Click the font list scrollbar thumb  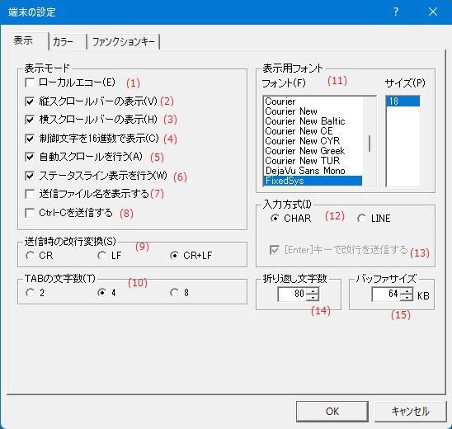click(x=370, y=144)
